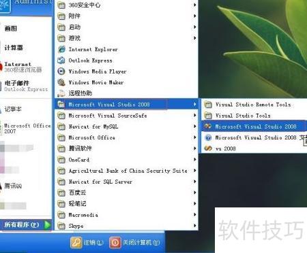The height and width of the screenshot is (253, 307).
Task: Expand the 百度云 submenu arrow
Action: 194,192
